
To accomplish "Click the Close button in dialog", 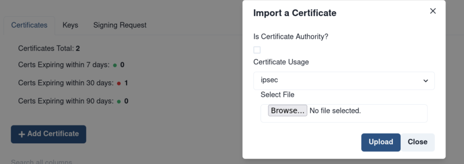I will (x=417, y=142).
